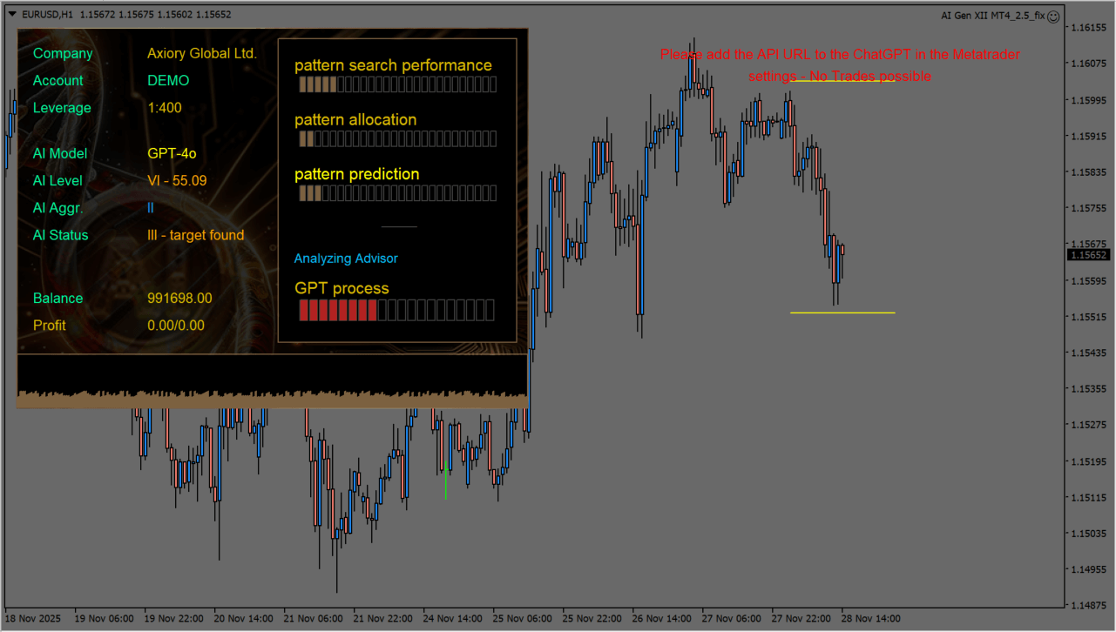Click the GPT process red progress bar
Screen dimensions: 1116x632
tap(396, 310)
